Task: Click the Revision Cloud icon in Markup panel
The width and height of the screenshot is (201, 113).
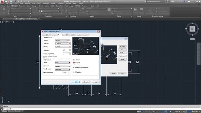Action: [141, 9]
